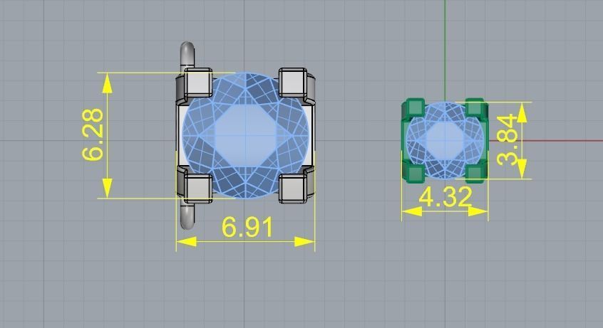Select the small blue gemstone in green setting
This screenshot has height=328, width=603.
point(445,141)
